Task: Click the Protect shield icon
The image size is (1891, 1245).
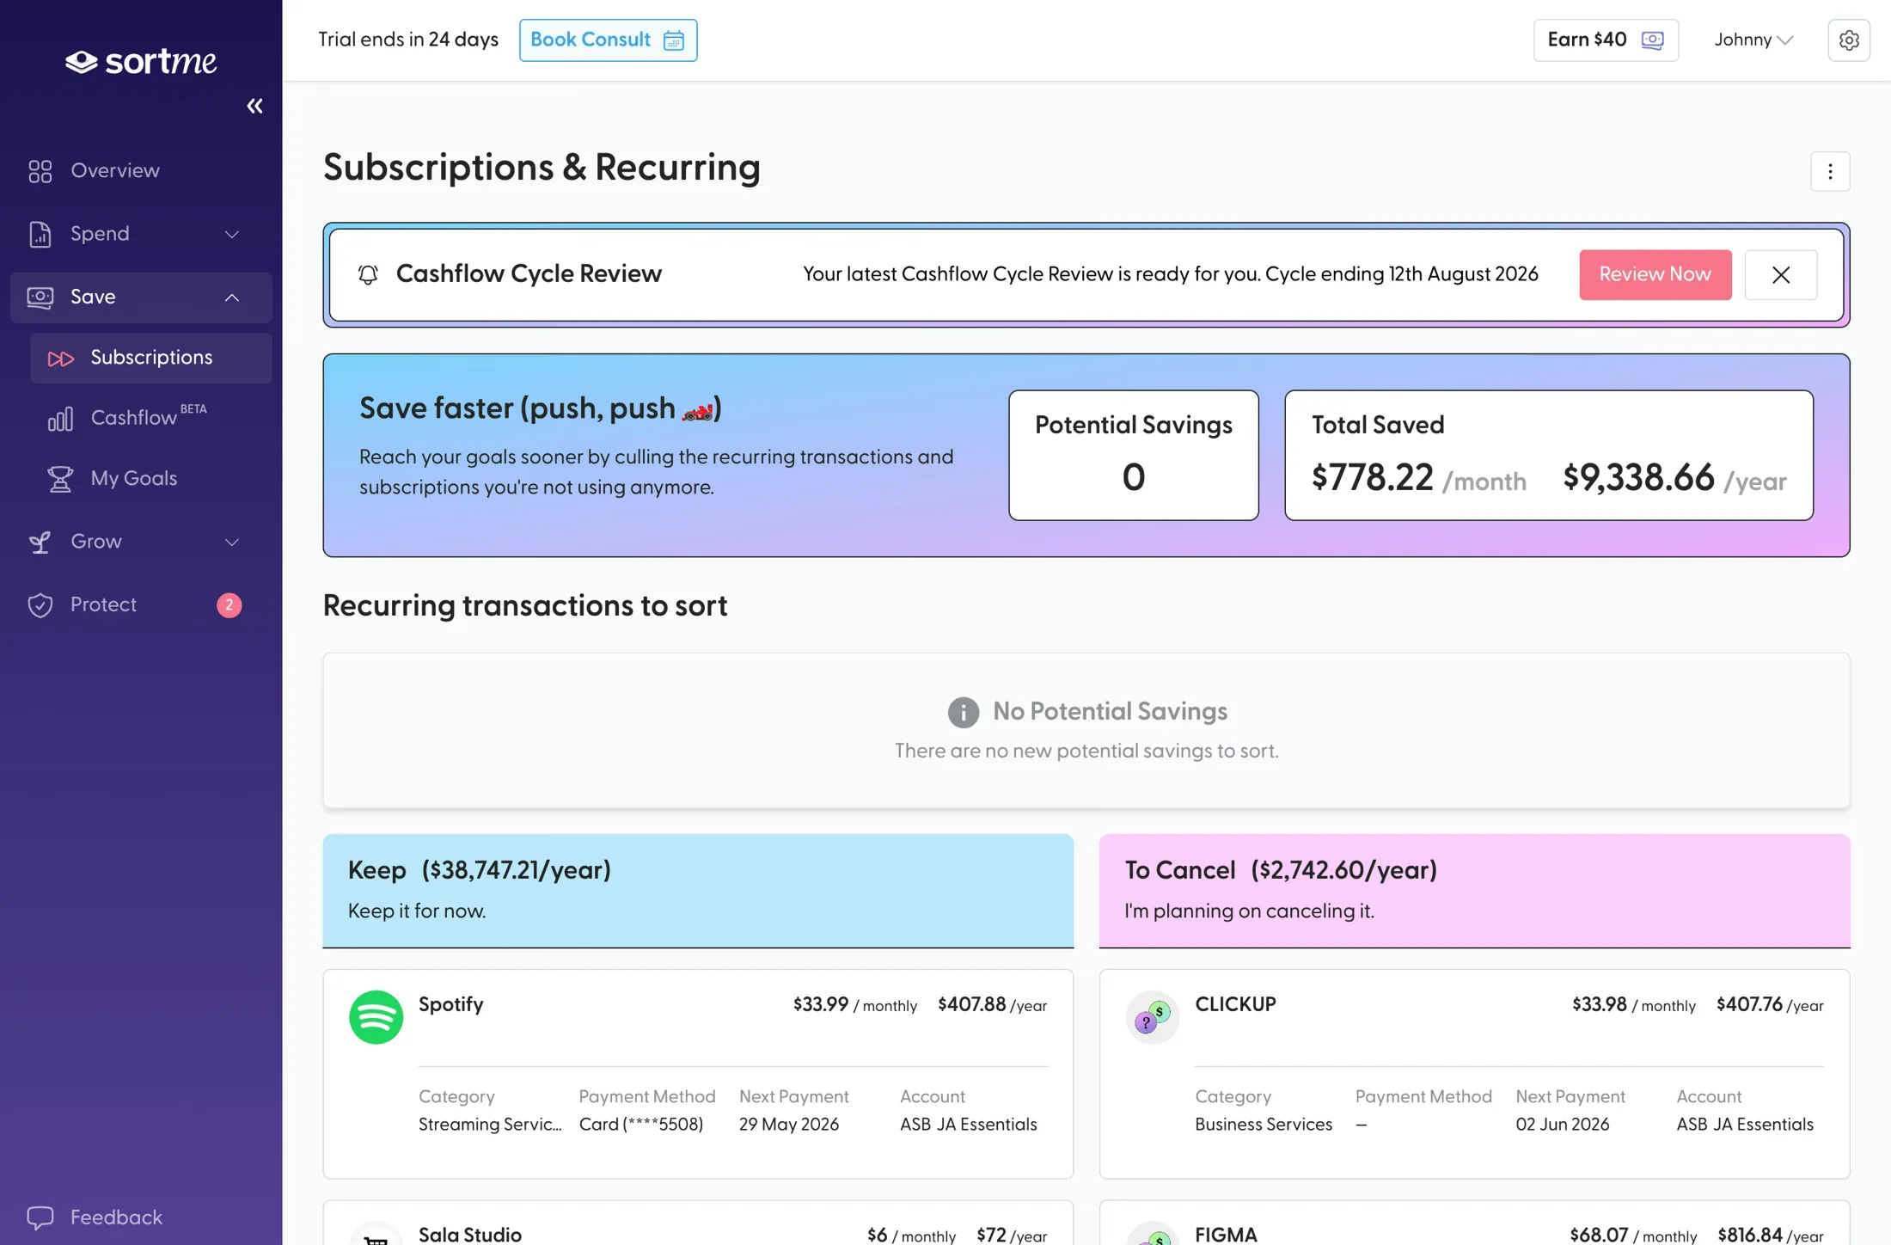Action: pos(40,605)
